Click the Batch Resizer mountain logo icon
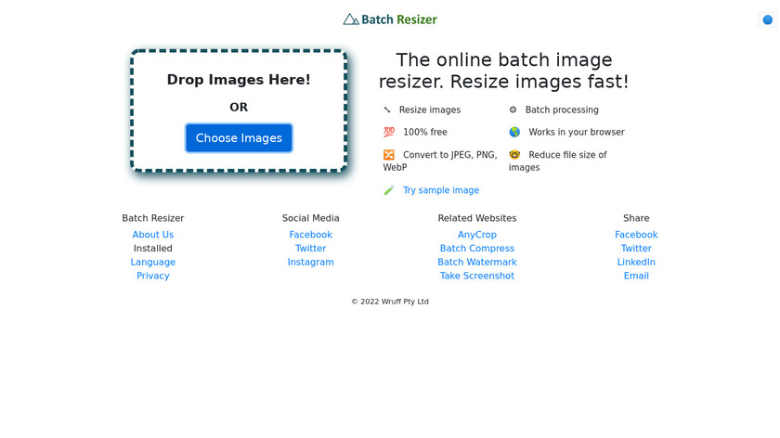This screenshot has width=780, height=438. tap(351, 19)
